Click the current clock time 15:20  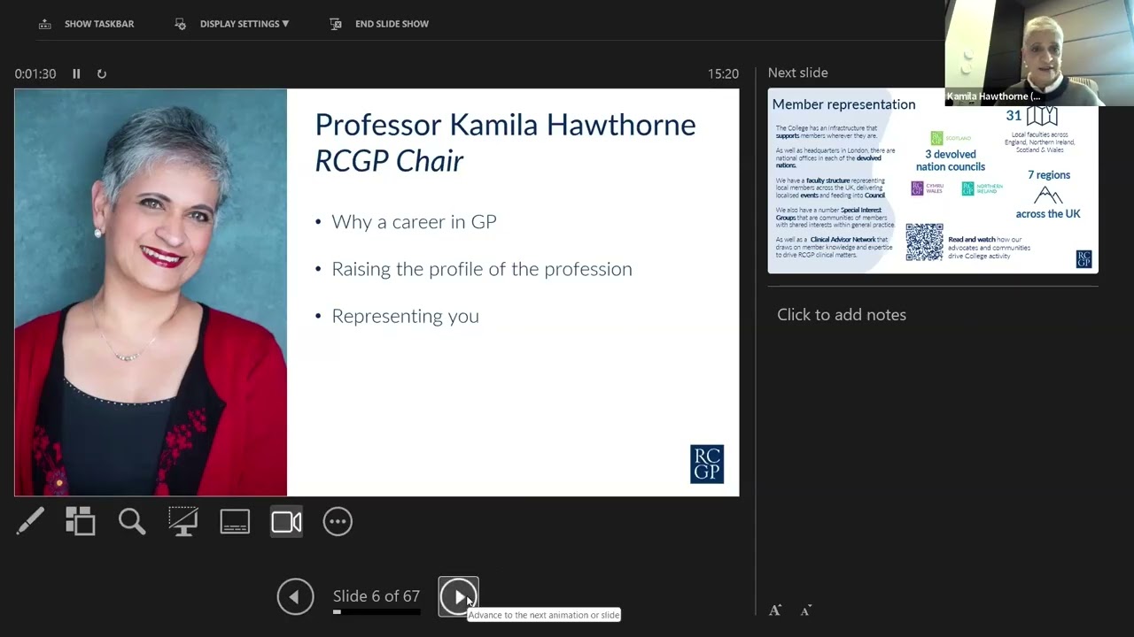tap(723, 74)
